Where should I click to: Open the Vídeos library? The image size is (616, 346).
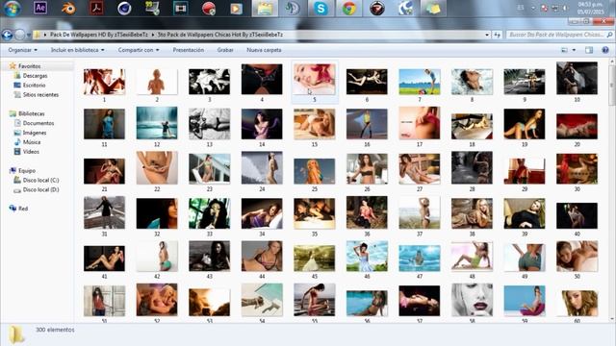pyautogui.click(x=31, y=152)
